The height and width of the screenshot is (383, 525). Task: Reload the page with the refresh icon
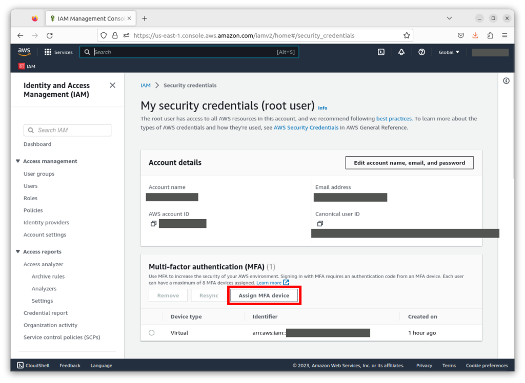tap(50, 35)
